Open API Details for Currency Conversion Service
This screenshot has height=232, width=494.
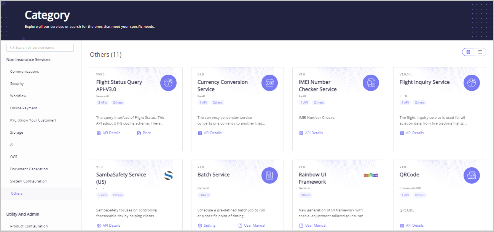tap(210, 133)
